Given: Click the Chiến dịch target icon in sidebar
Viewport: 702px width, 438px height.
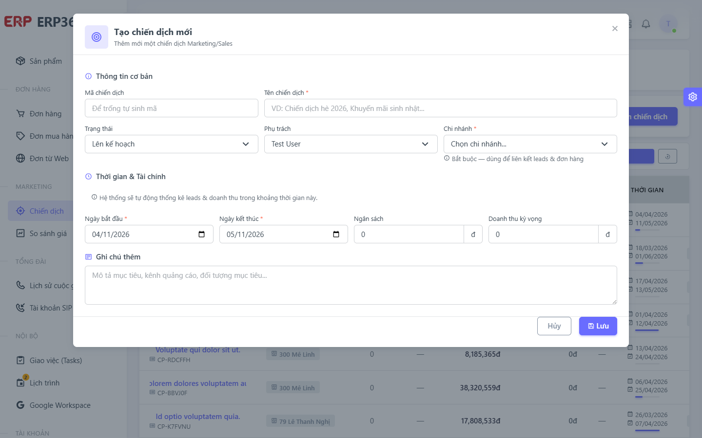Looking at the screenshot, I should (20, 211).
